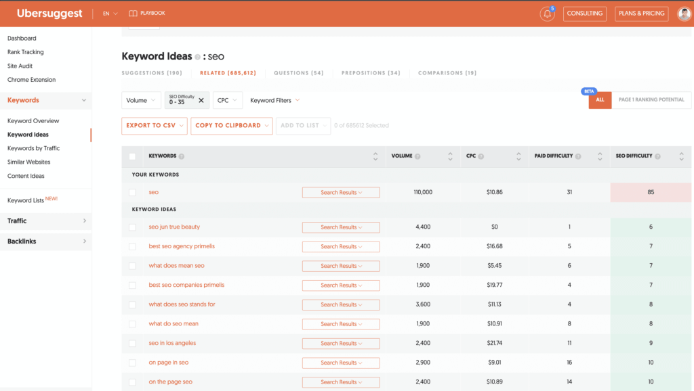694x391 pixels.
Task: Click the info icon next to SEO Difficulty header
Action: [x=657, y=156]
